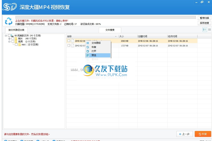Viewport: 212px width, 141px height.
Task: Select 预览 in the context menu
Action: [x=98, y=55]
